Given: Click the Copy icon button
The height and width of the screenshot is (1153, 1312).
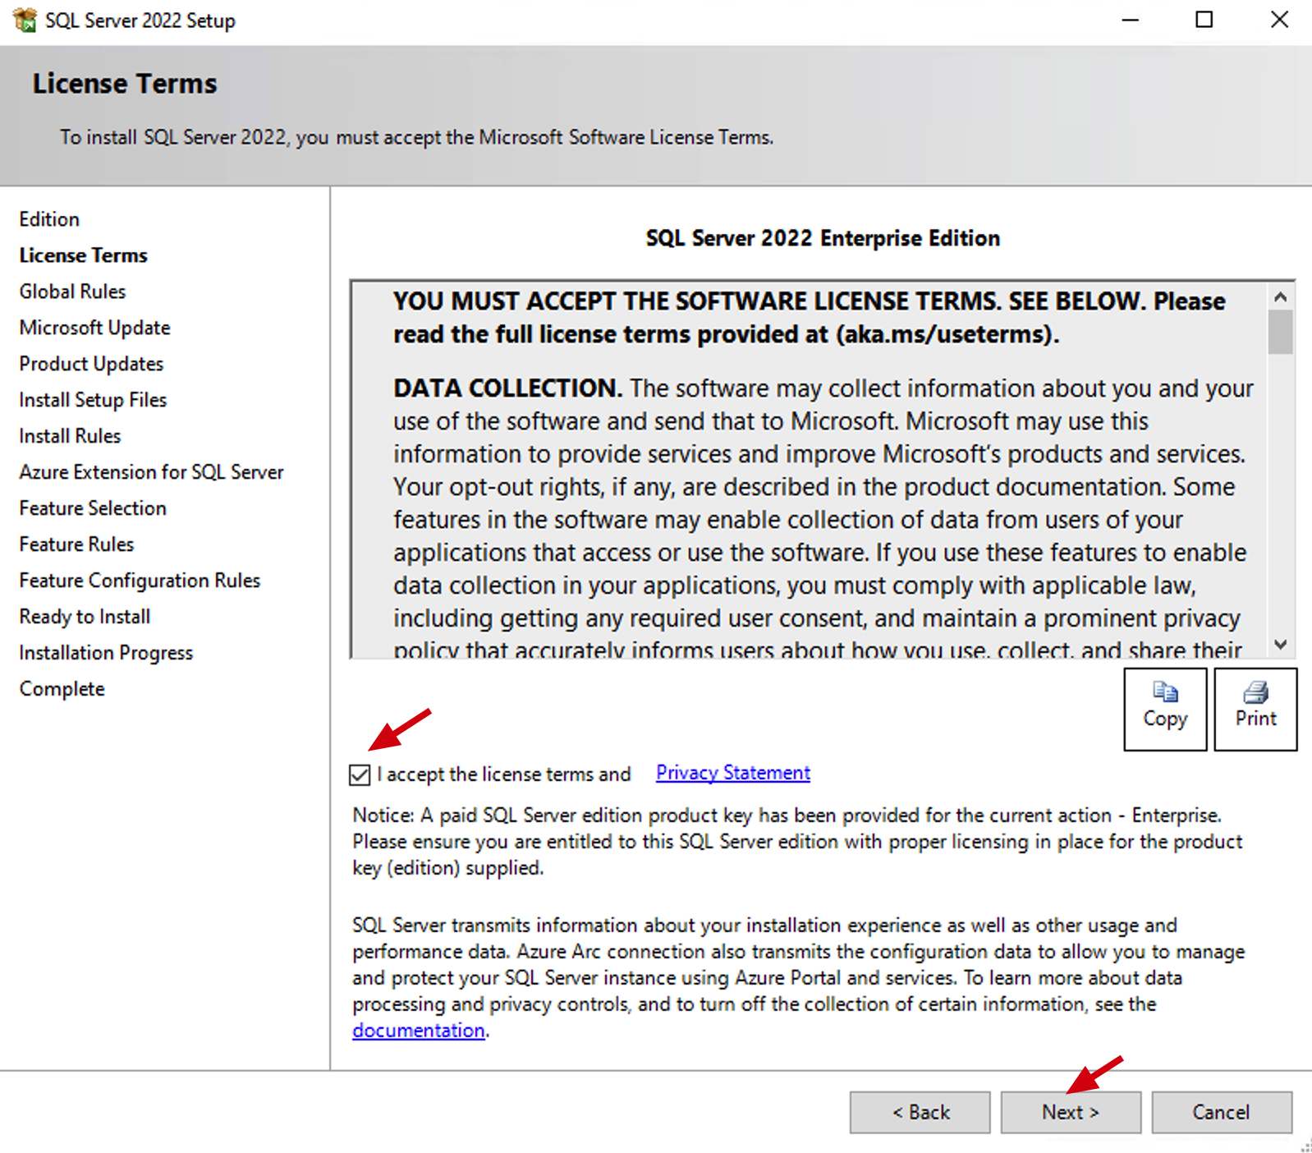Looking at the screenshot, I should click(x=1165, y=709).
